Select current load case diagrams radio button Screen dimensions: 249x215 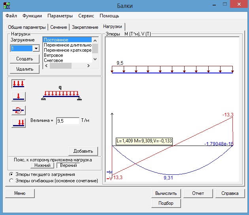click(x=11, y=174)
